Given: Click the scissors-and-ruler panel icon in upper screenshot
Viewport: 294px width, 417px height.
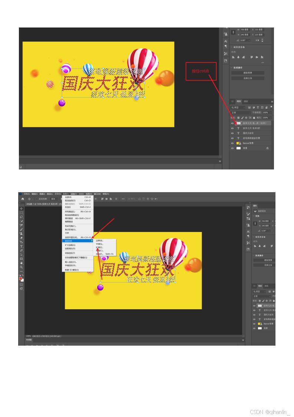Looking at the screenshot, I should click(225, 54).
